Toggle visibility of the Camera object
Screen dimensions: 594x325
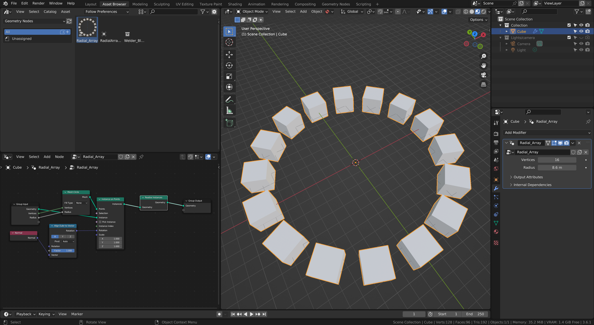point(581,44)
